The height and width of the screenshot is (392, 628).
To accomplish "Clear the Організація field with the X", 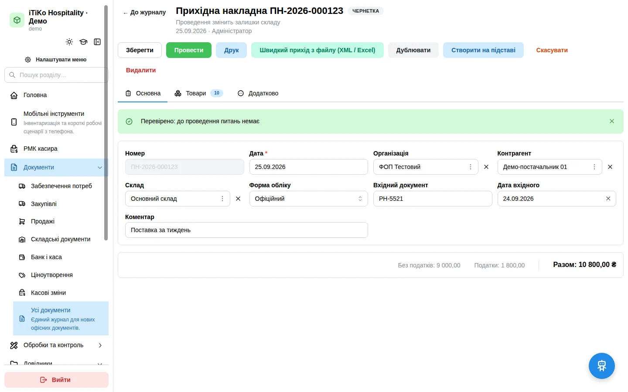I will pyautogui.click(x=486, y=167).
